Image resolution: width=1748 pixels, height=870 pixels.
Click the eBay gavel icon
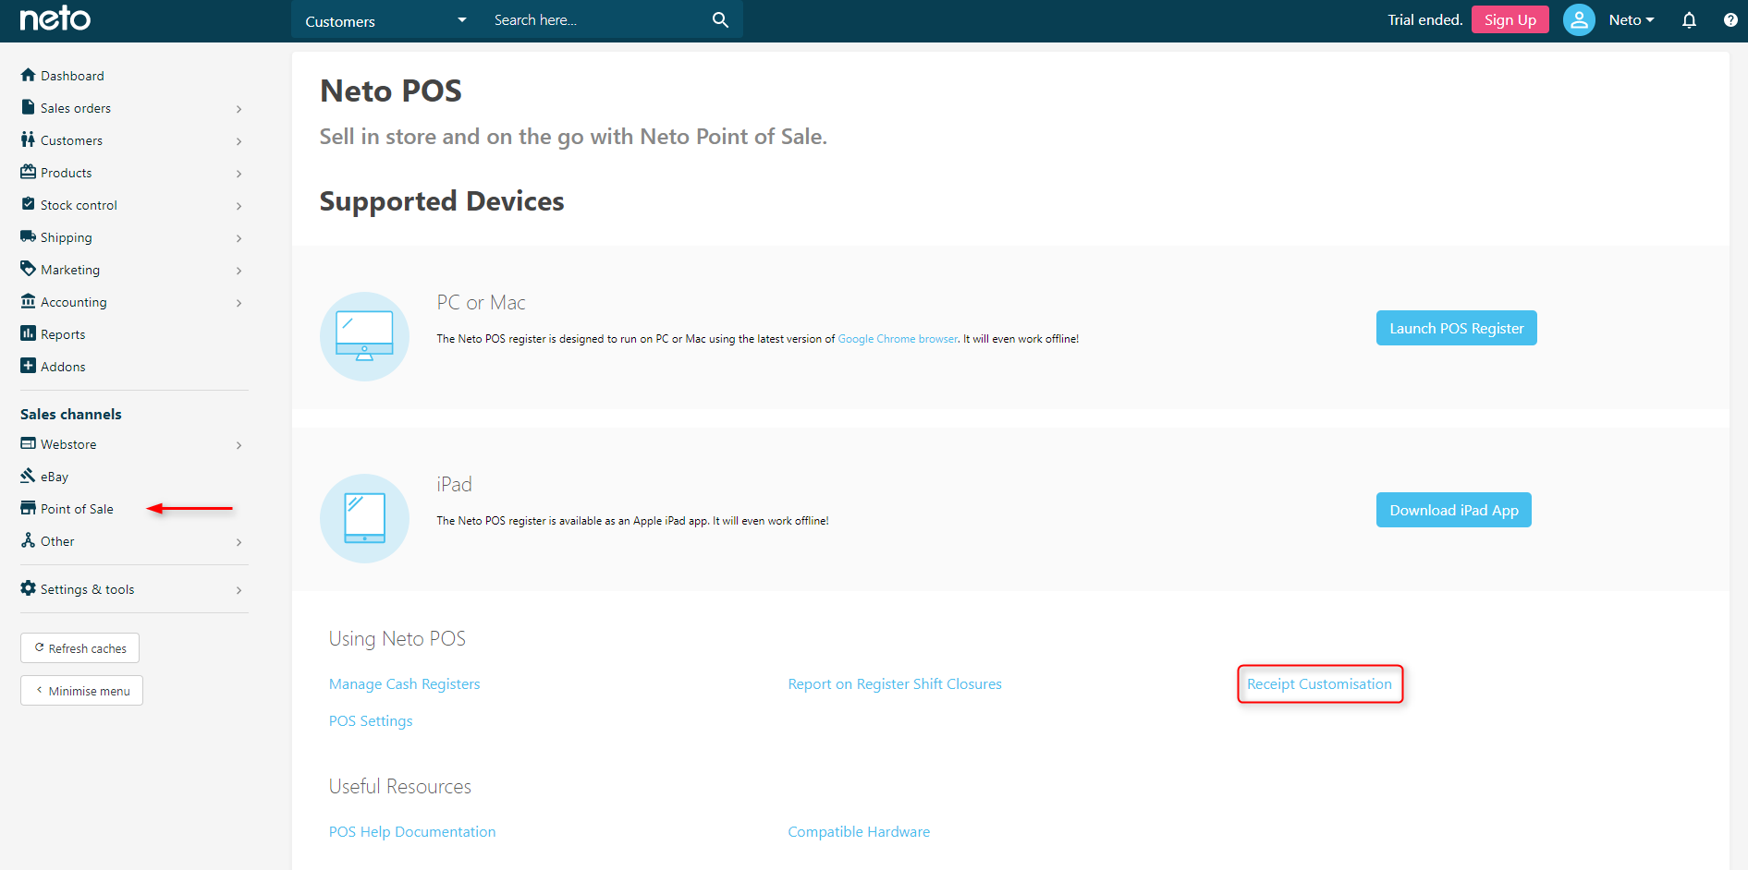28,476
